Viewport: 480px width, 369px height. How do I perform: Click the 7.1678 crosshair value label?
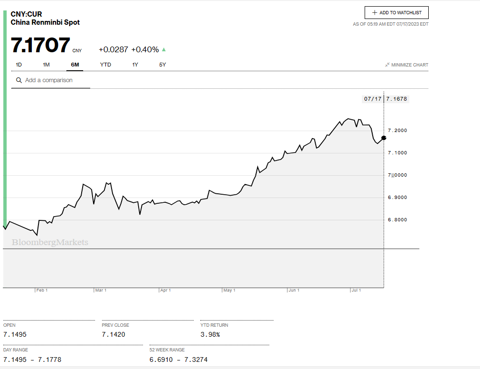[396, 99]
